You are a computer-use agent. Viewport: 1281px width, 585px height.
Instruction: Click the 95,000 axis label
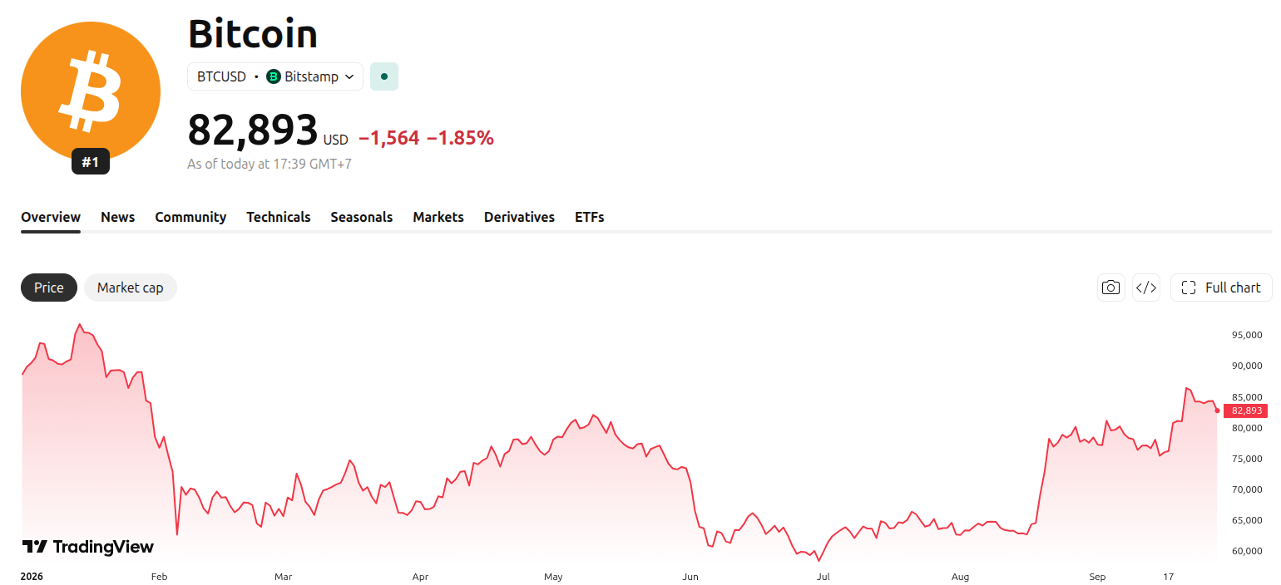tap(1247, 335)
